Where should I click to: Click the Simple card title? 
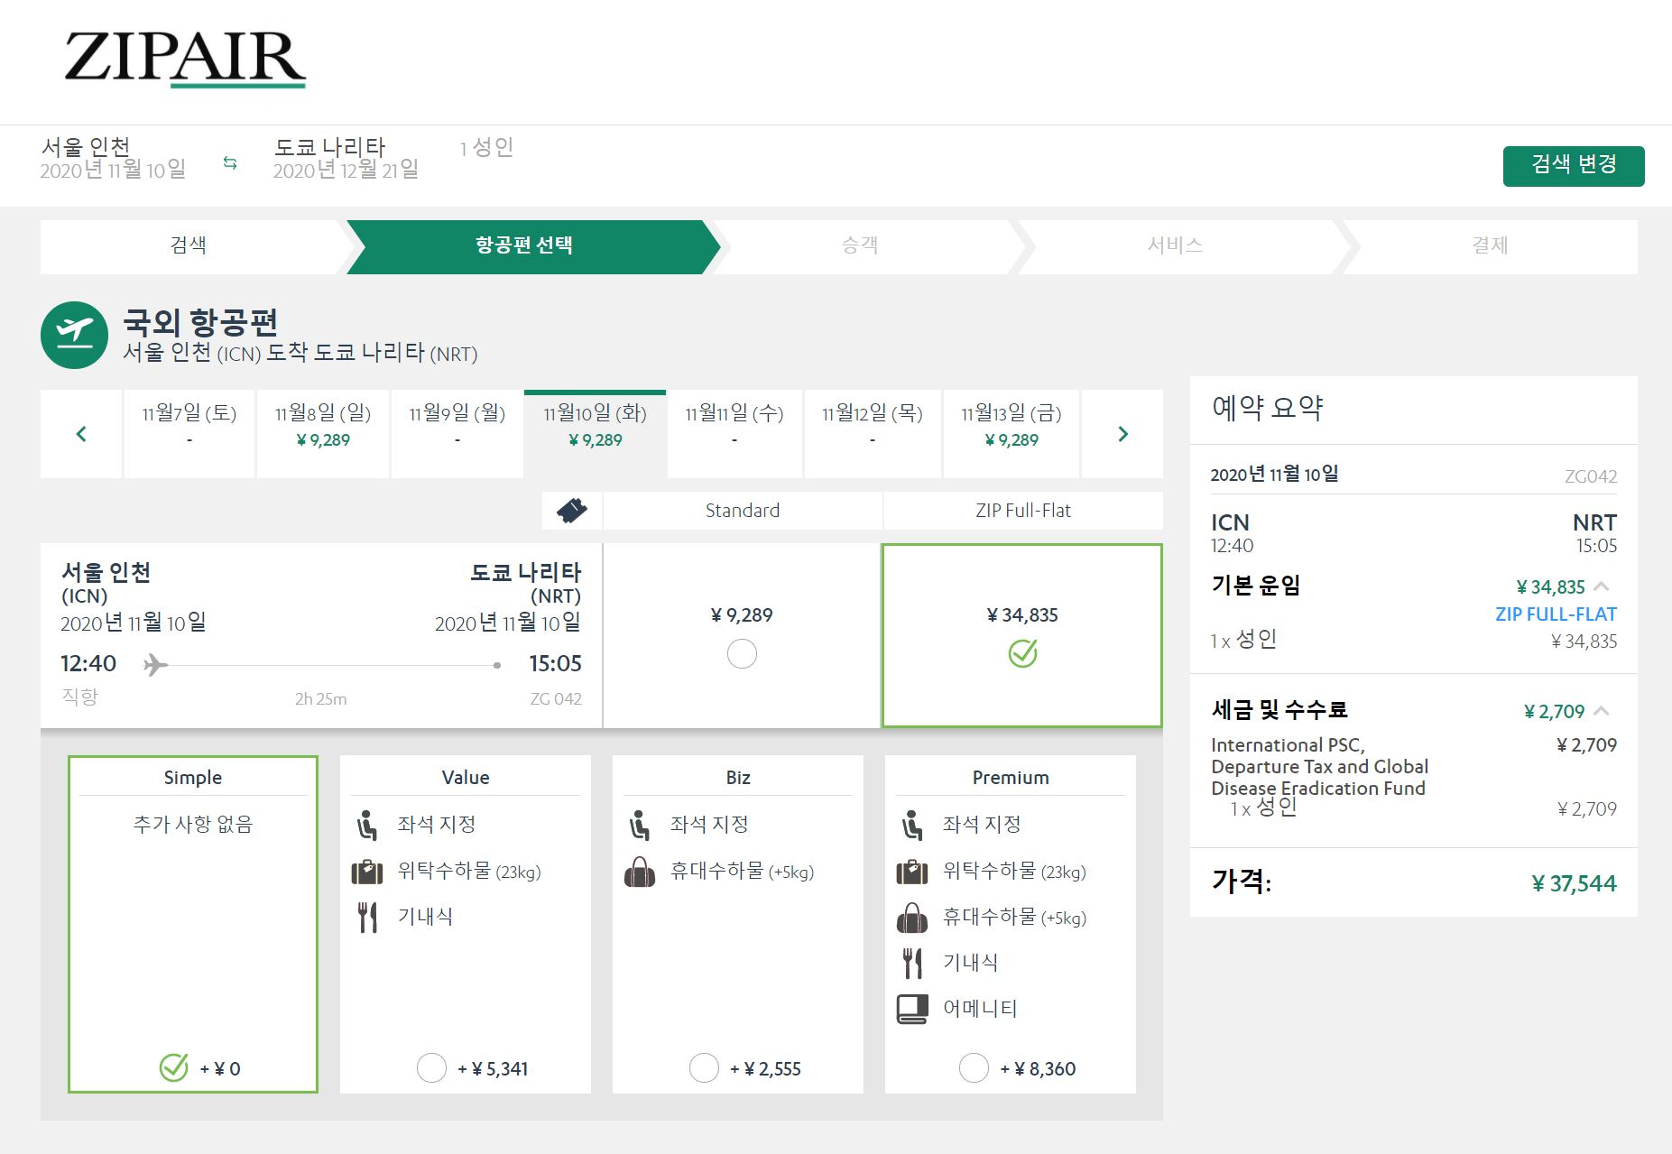pyautogui.click(x=193, y=778)
